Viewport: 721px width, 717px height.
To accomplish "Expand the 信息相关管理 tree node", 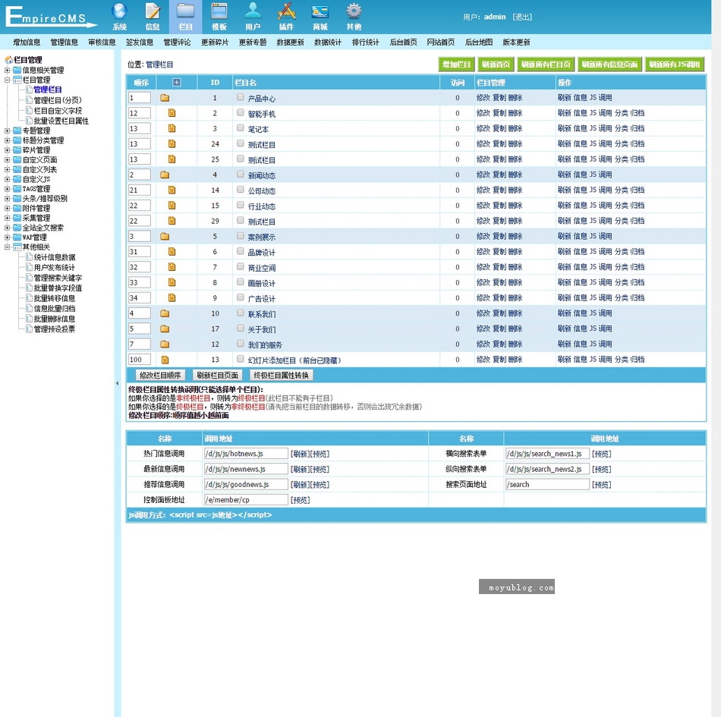I will click(7, 71).
